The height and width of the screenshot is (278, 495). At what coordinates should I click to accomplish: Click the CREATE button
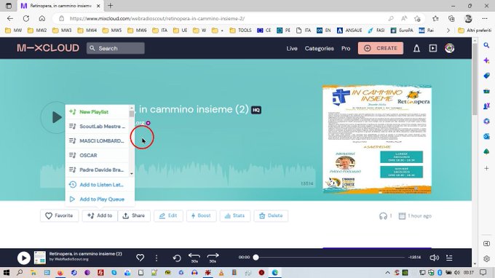point(381,48)
